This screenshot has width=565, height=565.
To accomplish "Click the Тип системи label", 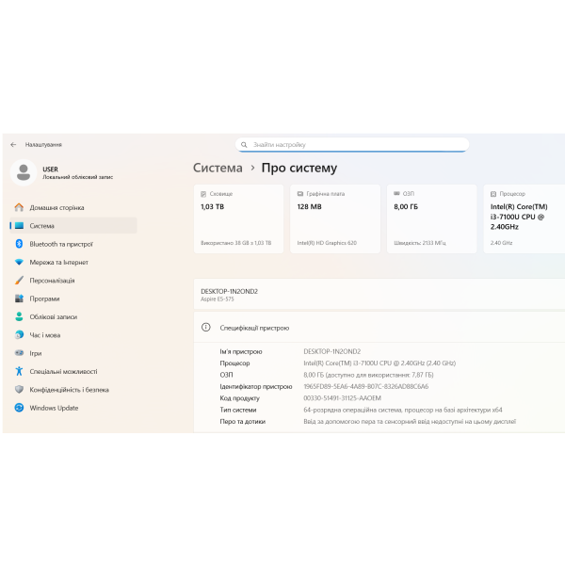I will [x=238, y=410].
